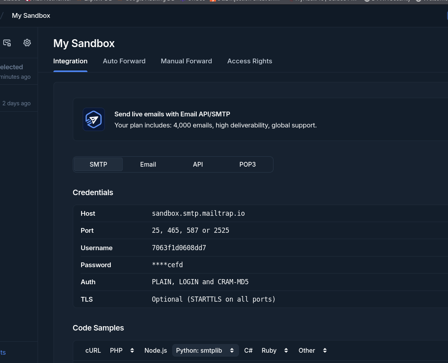Open sandbox settings gear icon
Image resolution: width=448 pixels, height=363 pixels.
click(x=27, y=43)
